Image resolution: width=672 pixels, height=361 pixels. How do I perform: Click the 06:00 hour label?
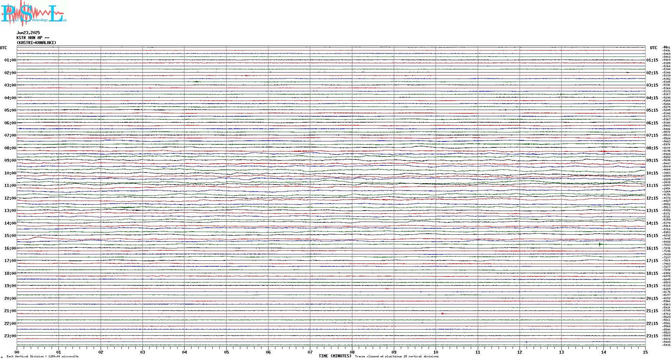(10, 123)
